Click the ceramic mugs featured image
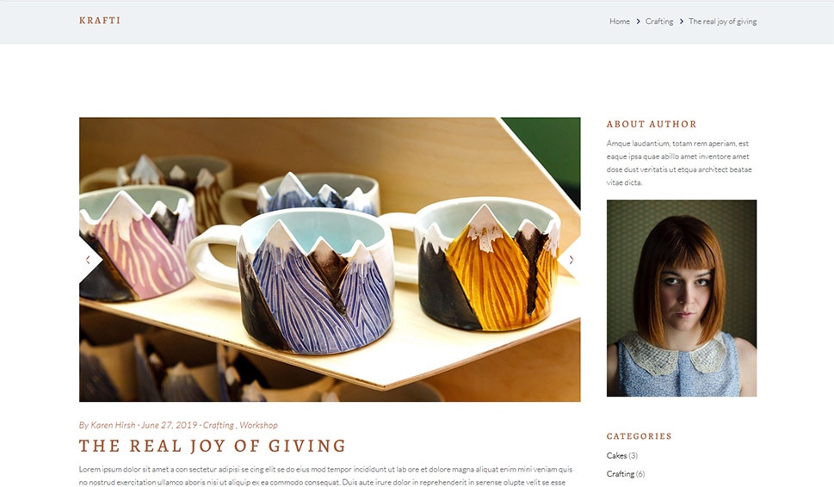This screenshot has width=834, height=487. point(330,260)
